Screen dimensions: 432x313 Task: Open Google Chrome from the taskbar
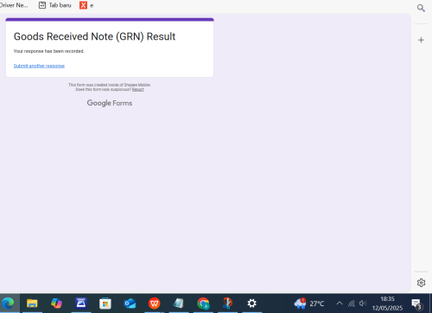click(x=203, y=303)
